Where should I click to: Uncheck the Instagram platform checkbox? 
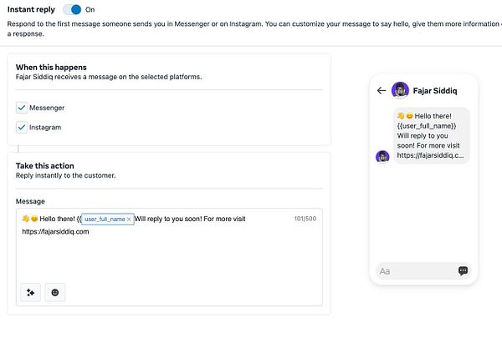(22, 128)
